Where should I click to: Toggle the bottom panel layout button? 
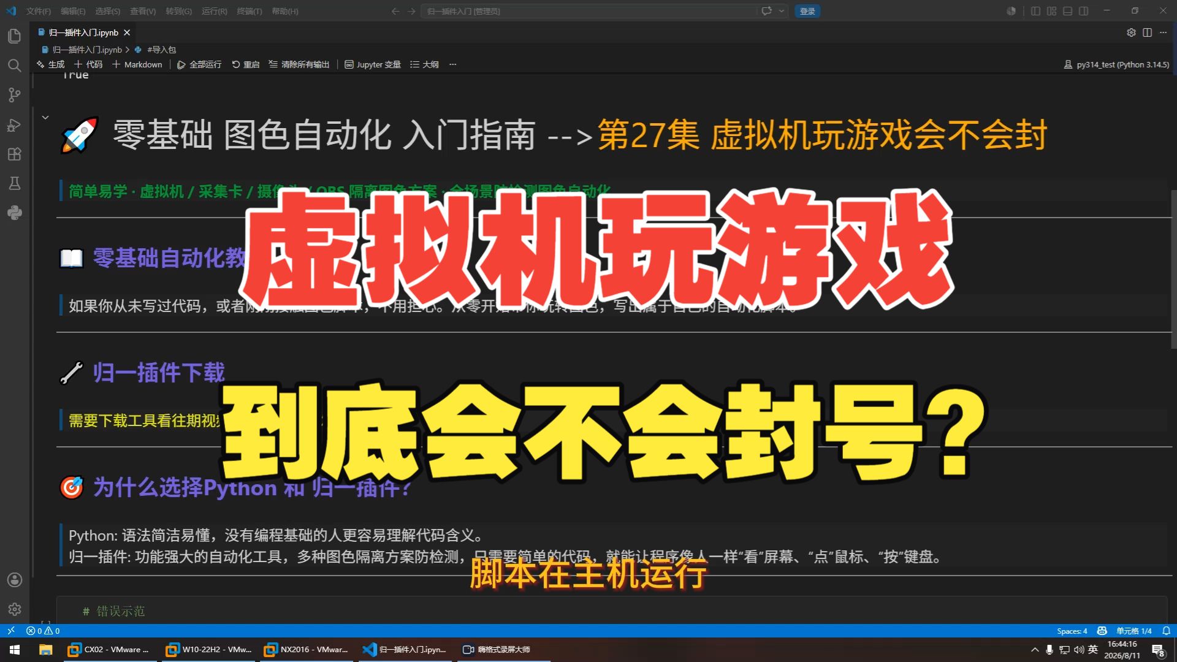[1067, 11]
